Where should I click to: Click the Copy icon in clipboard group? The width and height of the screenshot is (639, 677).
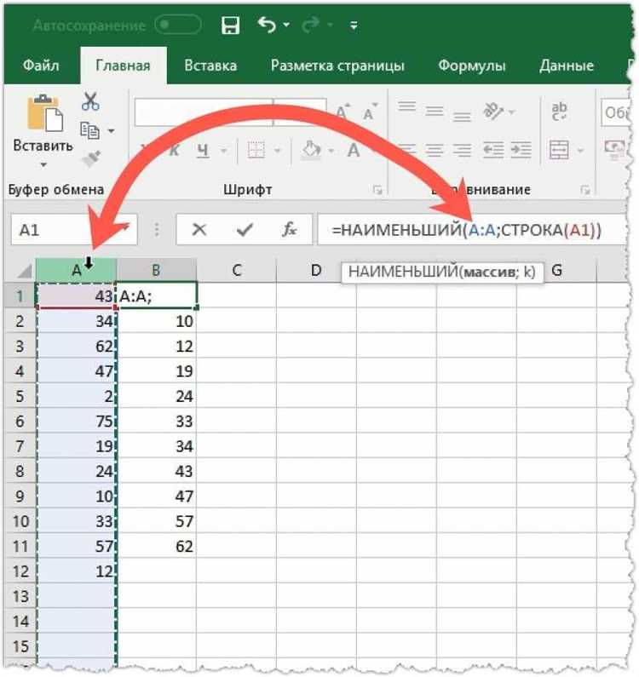[89, 130]
